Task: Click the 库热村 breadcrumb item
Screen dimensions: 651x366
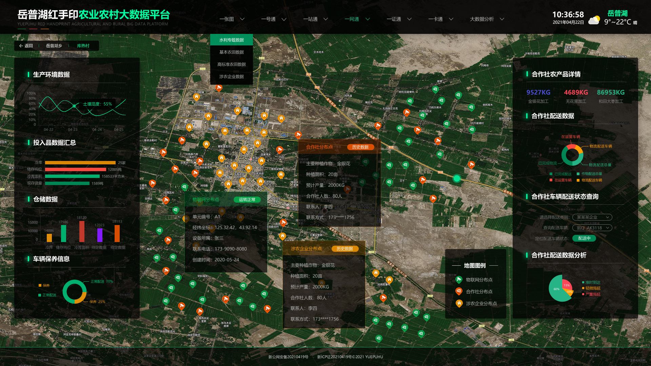Action: click(83, 46)
